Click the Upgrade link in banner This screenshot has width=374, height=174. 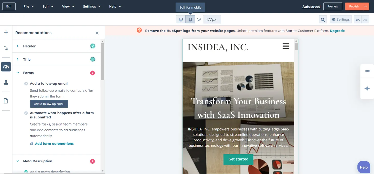337,31
